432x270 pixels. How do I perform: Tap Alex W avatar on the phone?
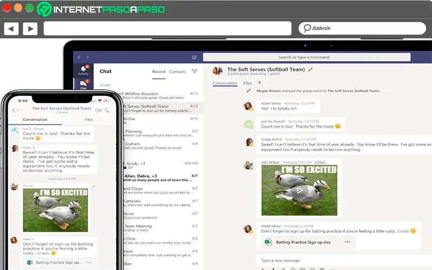pyautogui.click(x=15, y=186)
